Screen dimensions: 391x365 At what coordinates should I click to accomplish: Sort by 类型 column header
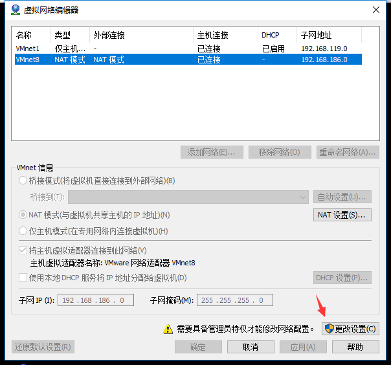click(71, 35)
